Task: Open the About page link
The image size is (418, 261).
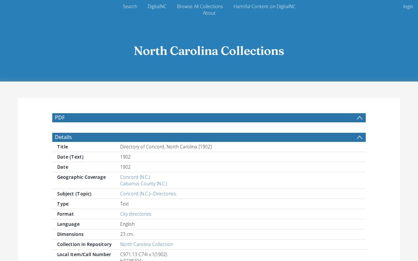Action: tap(209, 13)
